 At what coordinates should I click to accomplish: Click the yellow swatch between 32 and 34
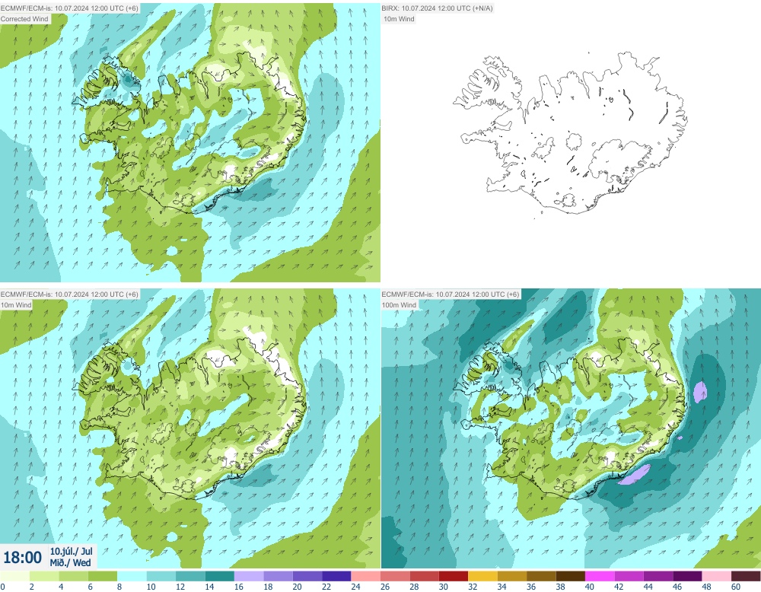(483, 576)
